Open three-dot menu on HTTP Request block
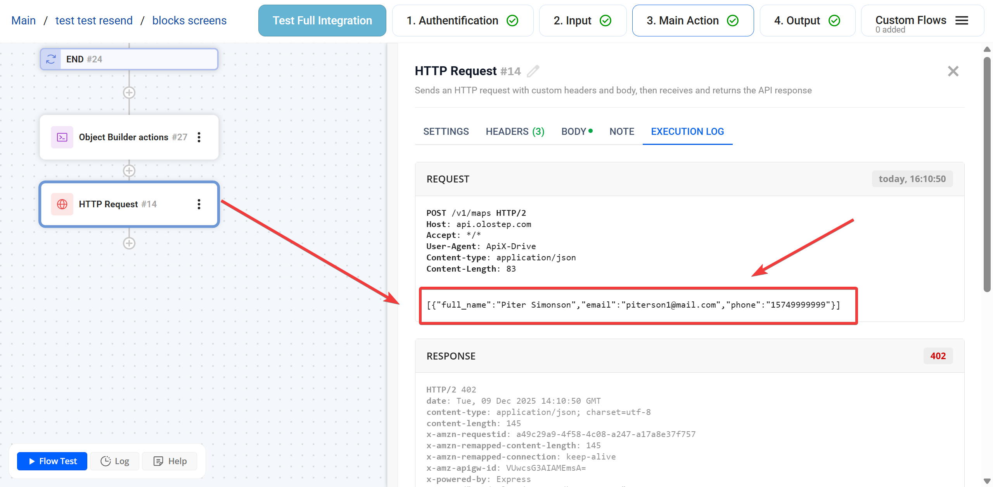This screenshot has width=993, height=487. 199,204
